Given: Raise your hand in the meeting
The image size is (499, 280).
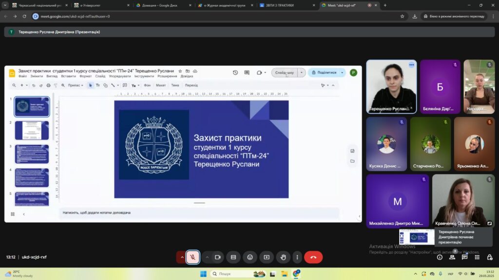Looking at the screenshot, I should [x=283, y=257].
